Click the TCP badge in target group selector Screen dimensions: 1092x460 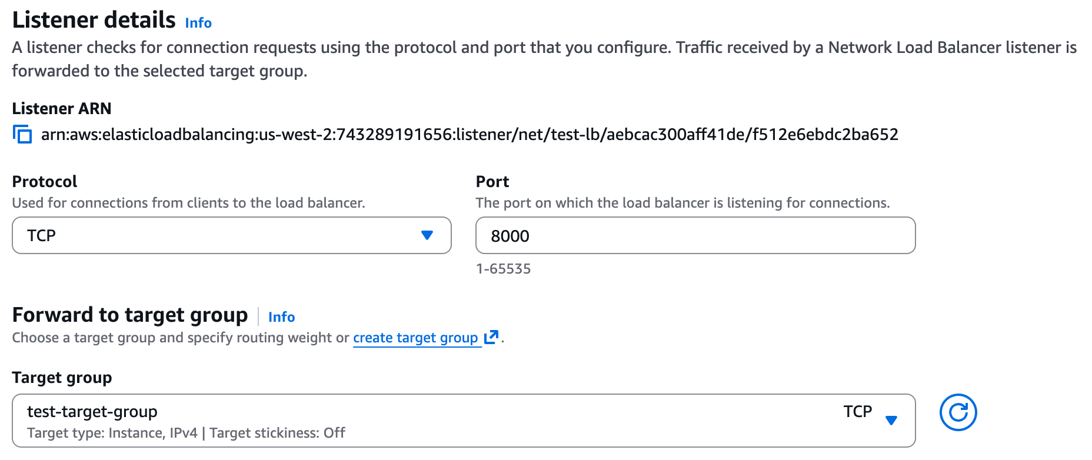tap(857, 412)
